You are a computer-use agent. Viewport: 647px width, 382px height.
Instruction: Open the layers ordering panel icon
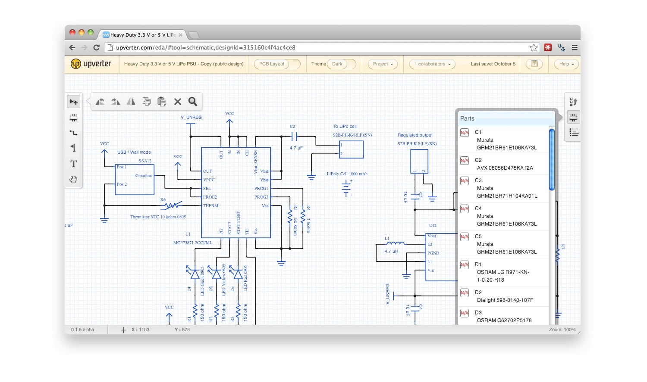(573, 102)
